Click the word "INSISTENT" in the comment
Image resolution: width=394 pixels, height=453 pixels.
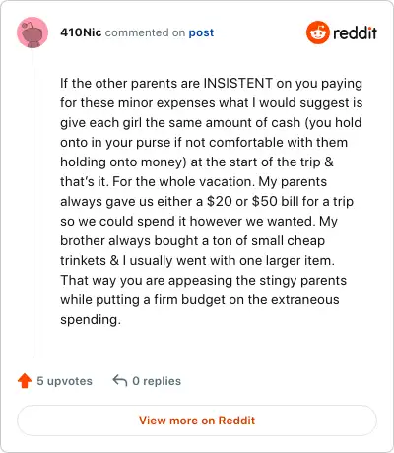[x=238, y=83]
